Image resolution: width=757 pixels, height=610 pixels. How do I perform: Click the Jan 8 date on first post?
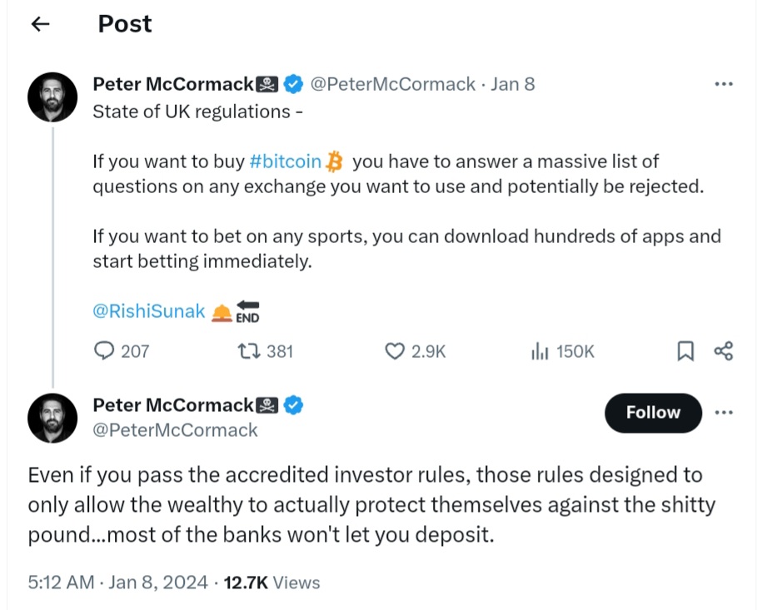coord(513,84)
